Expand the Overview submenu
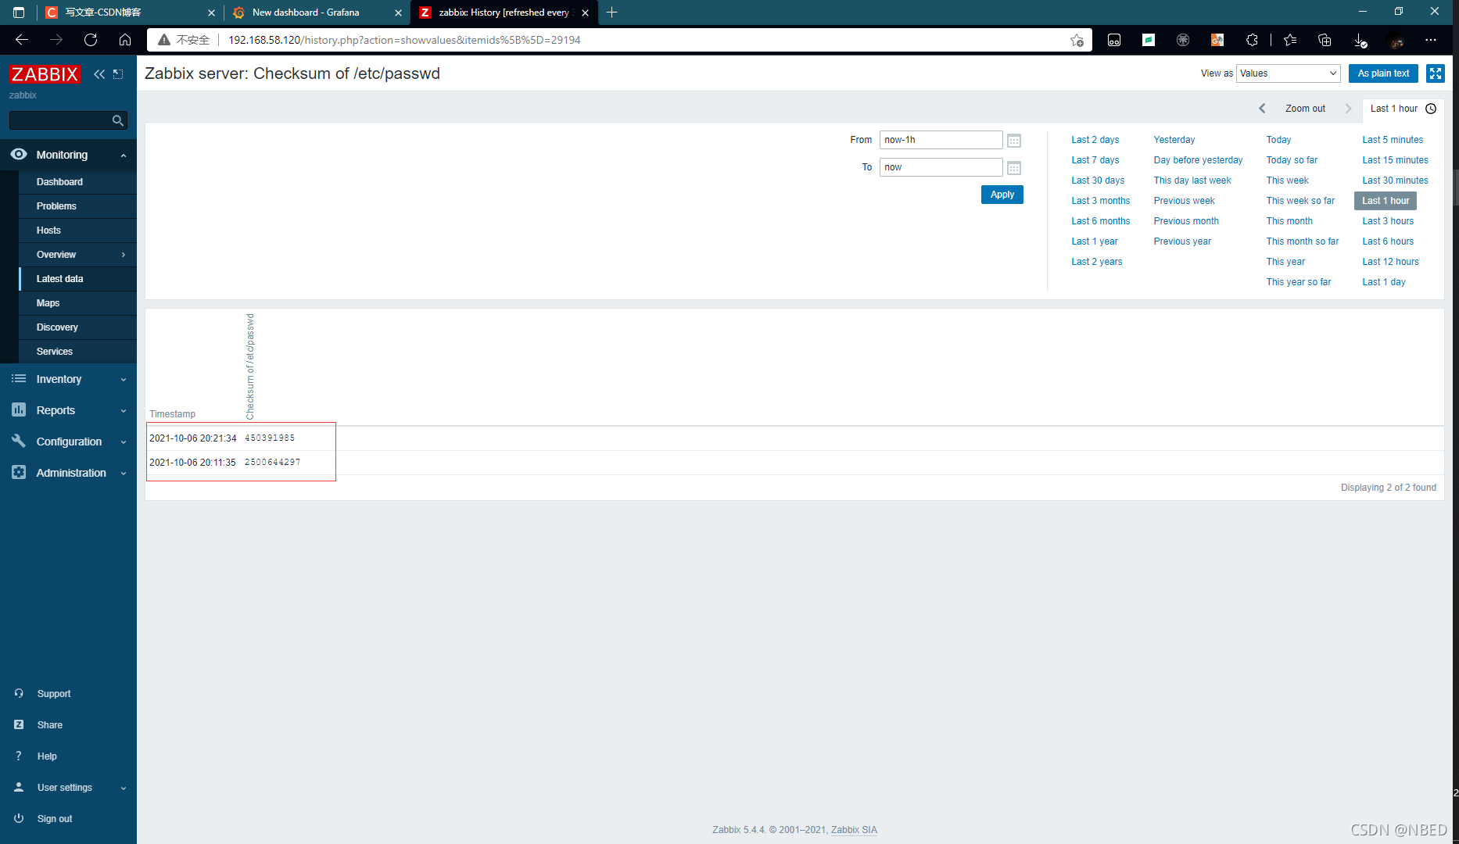 [77, 255]
